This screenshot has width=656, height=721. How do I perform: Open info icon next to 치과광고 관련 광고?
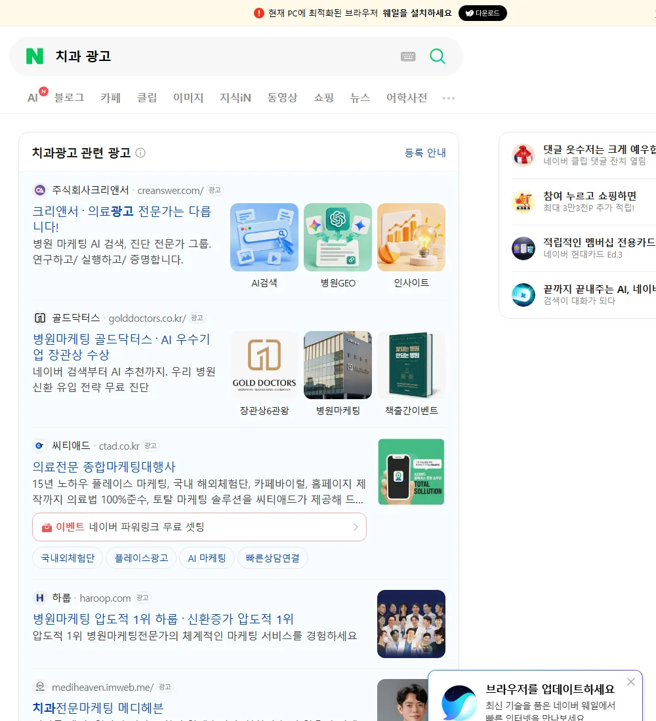click(x=140, y=153)
